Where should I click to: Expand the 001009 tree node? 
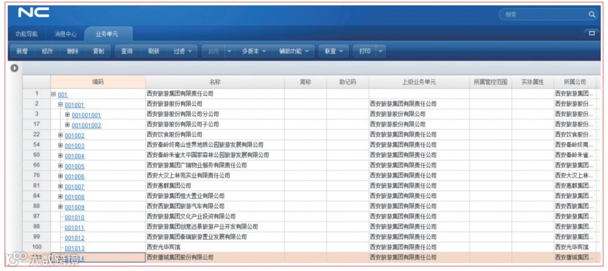pyautogui.click(x=60, y=207)
